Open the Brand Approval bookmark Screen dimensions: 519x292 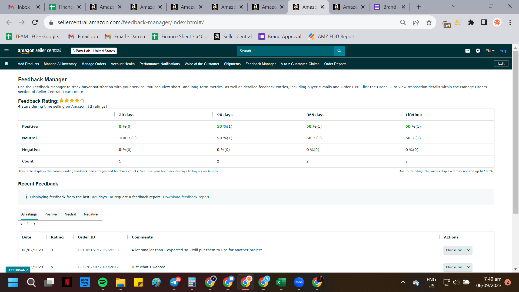[x=280, y=36]
